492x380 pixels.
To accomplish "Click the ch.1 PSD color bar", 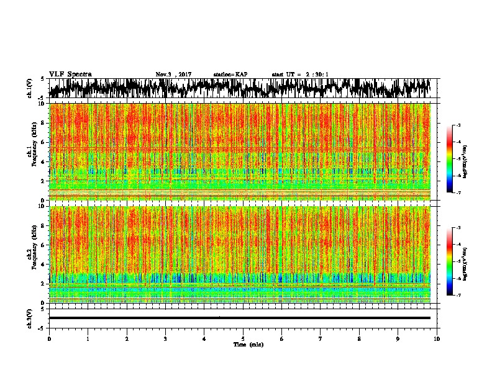I will tap(449, 159).
